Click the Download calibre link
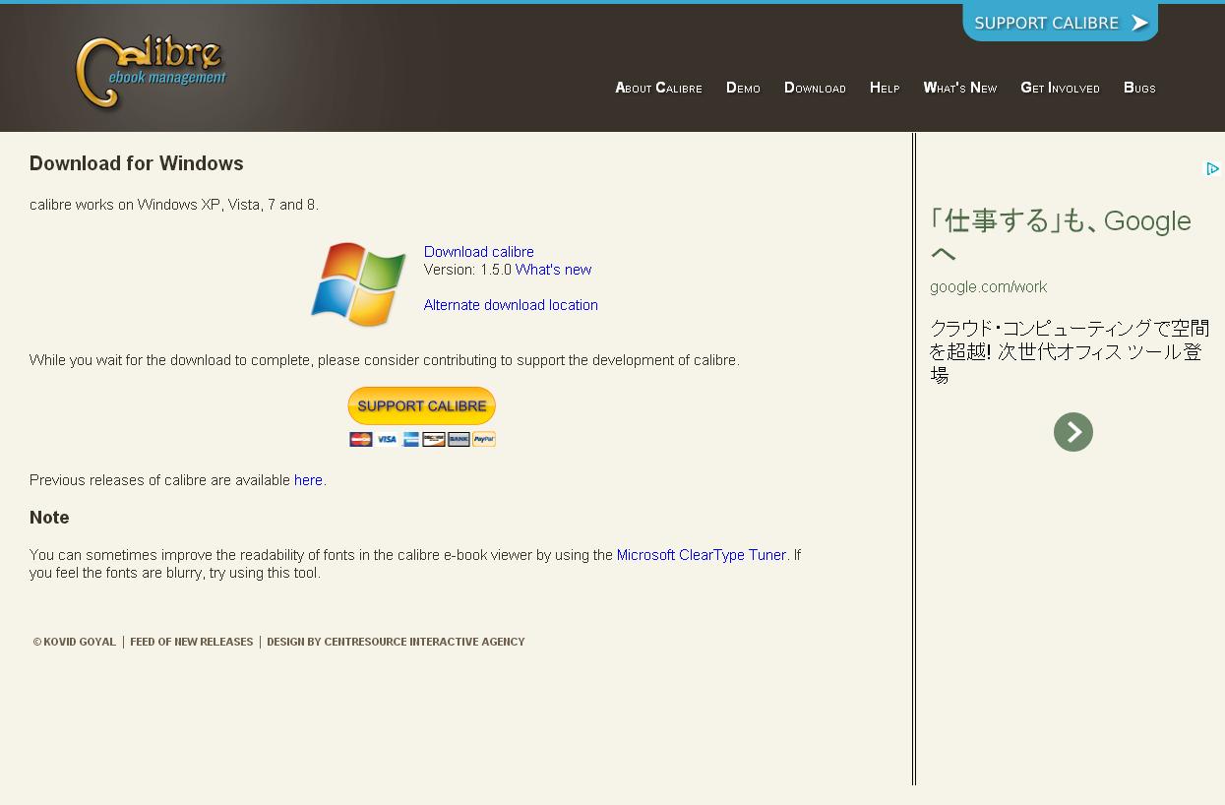The width and height of the screenshot is (1225, 805). point(478,252)
